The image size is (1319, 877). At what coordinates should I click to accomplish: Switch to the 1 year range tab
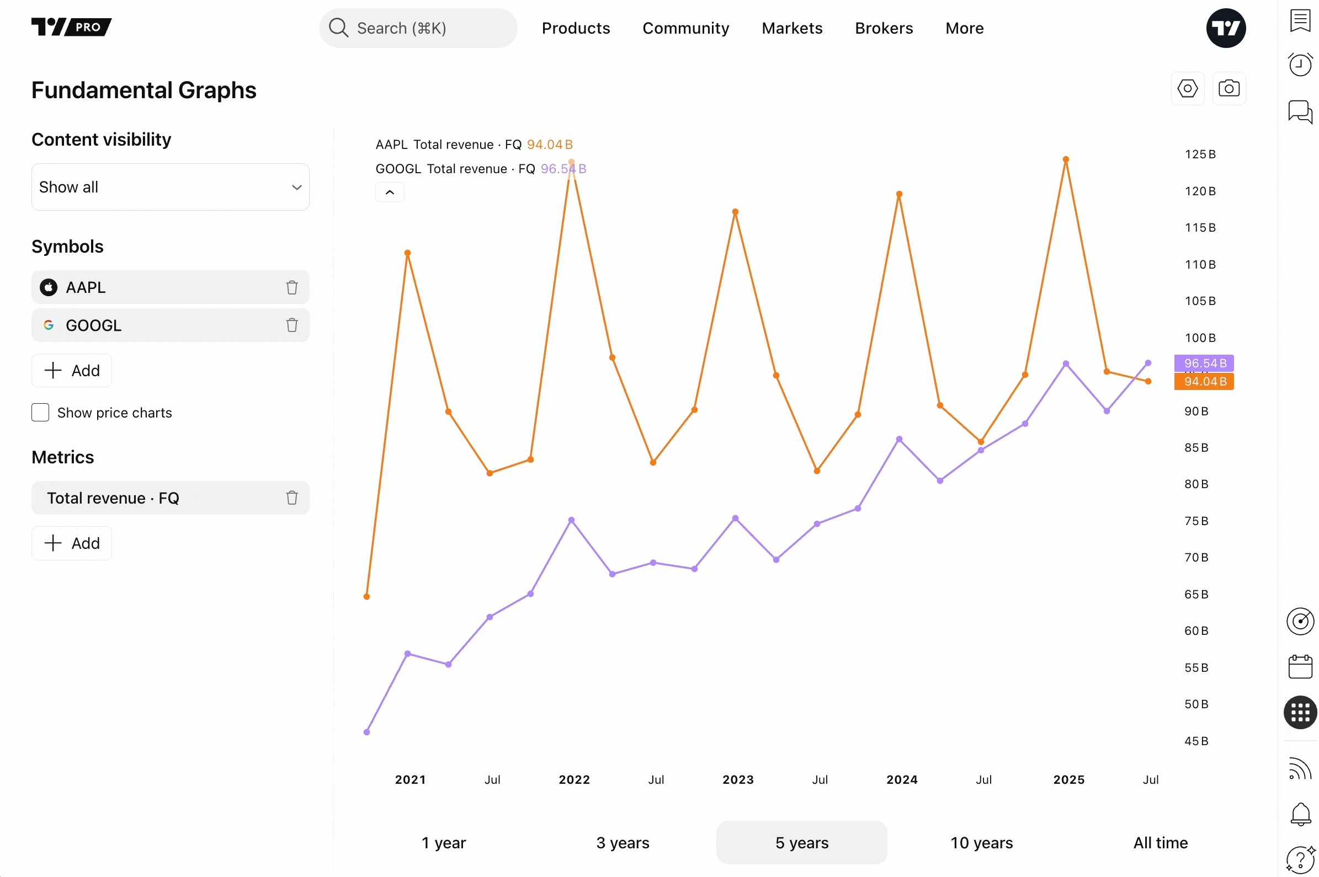(x=444, y=843)
